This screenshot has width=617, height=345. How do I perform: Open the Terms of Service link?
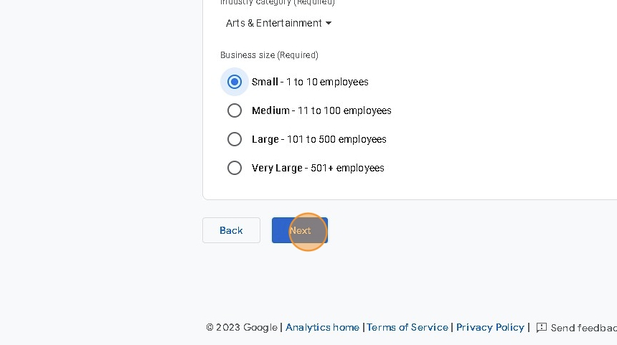coord(408,327)
